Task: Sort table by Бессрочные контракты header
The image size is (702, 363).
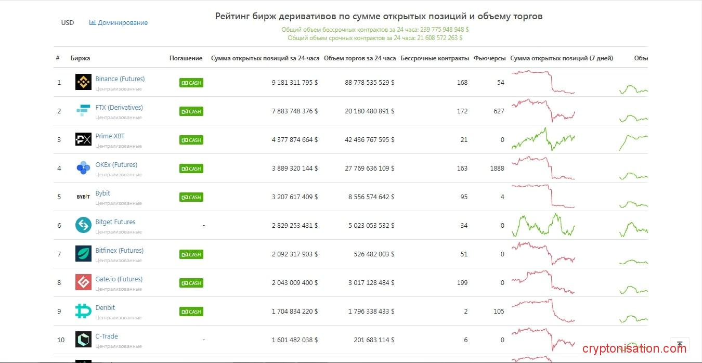Action: point(435,58)
